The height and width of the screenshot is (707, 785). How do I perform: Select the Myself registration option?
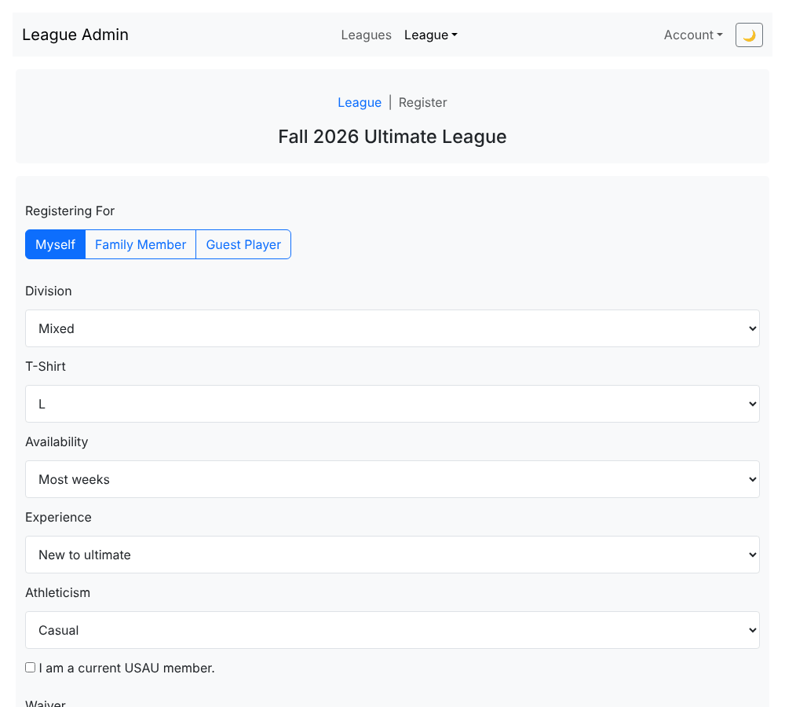[x=55, y=244]
